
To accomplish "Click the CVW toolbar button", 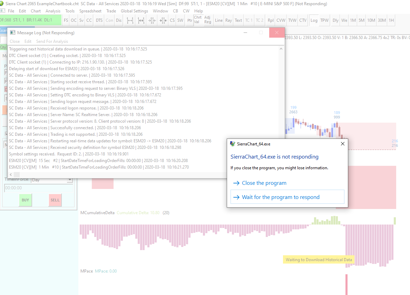I will click(281, 20).
